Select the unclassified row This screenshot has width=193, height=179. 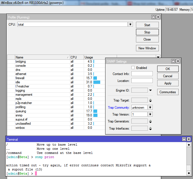coord(56,124)
